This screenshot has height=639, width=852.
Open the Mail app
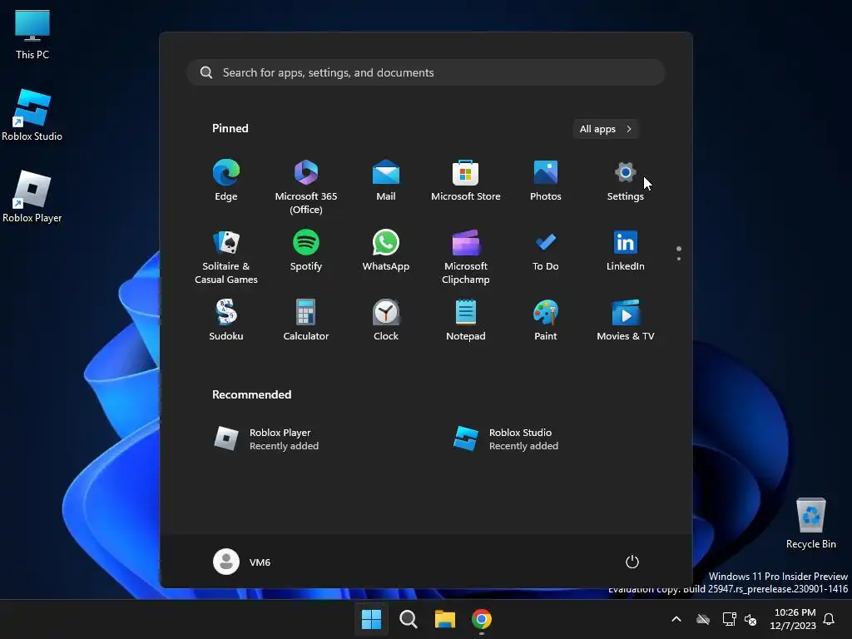tap(386, 181)
